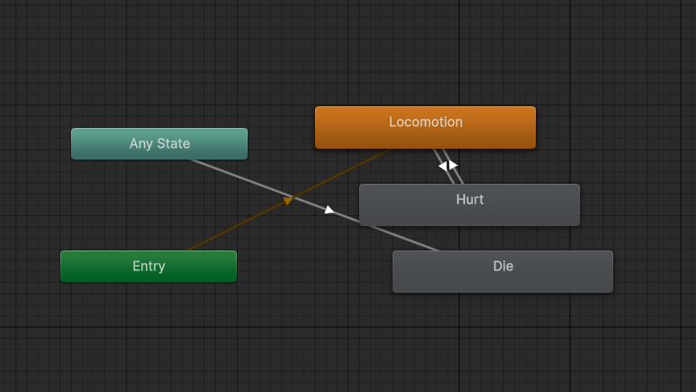This screenshot has height=392, width=696.
Task: Select the Die state node
Action: pyautogui.click(x=502, y=271)
